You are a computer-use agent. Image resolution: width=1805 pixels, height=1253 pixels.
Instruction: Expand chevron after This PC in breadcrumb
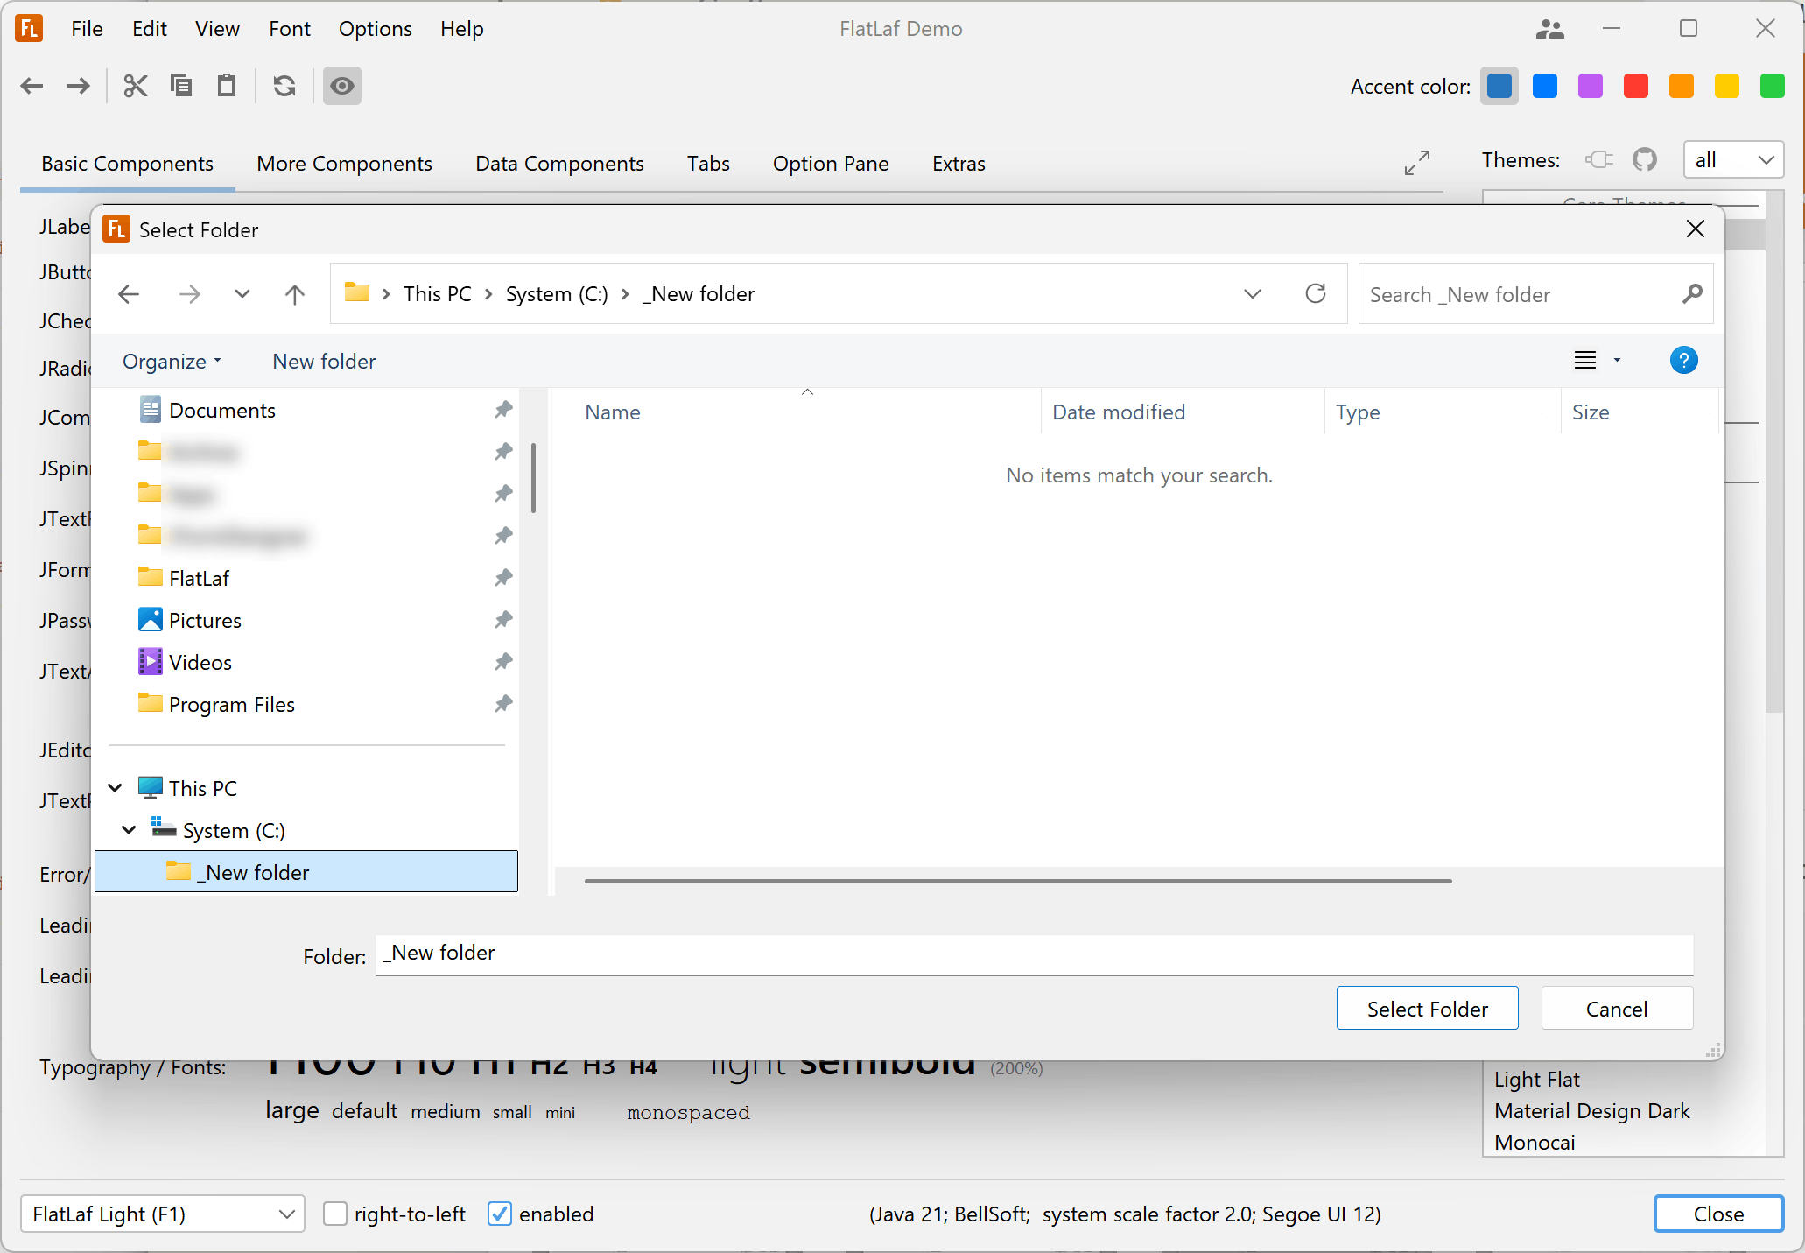(x=488, y=294)
